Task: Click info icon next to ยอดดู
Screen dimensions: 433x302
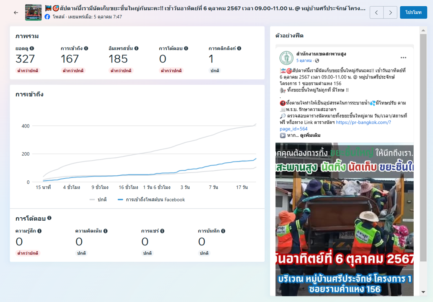Action: 32,49
